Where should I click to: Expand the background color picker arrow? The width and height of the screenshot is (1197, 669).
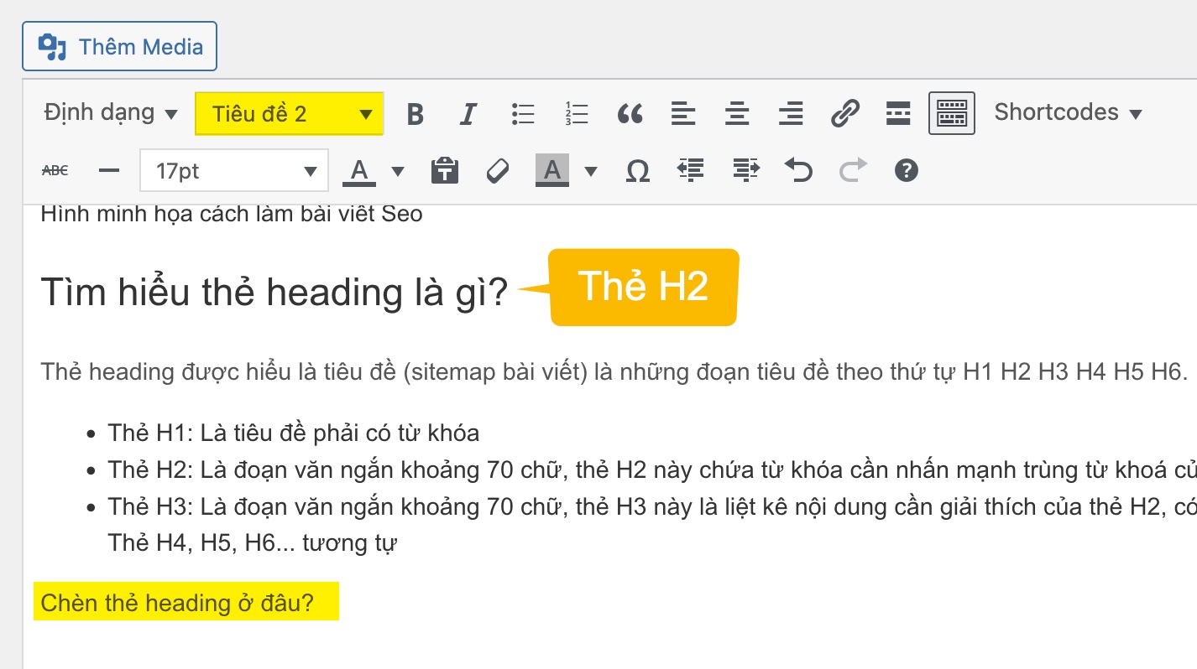591,171
